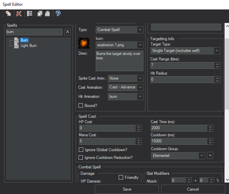The width and height of the screenshot is (229, 194).
Task: Open the Sprite Cast Anim dropdown
Action: [125, 78]
